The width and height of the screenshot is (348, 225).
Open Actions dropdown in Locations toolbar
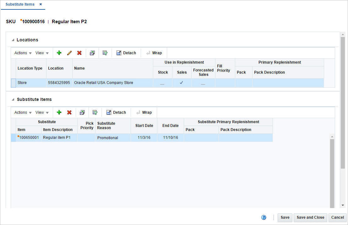click(23, 53)
